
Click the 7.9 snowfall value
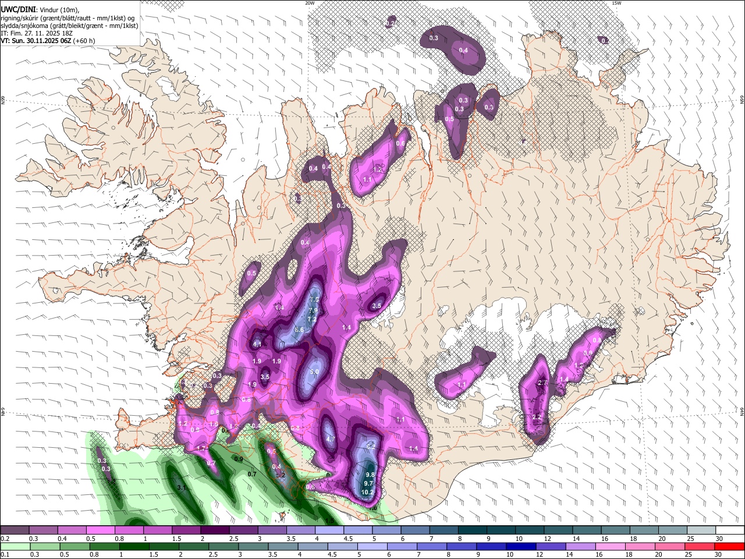[313, 310]
